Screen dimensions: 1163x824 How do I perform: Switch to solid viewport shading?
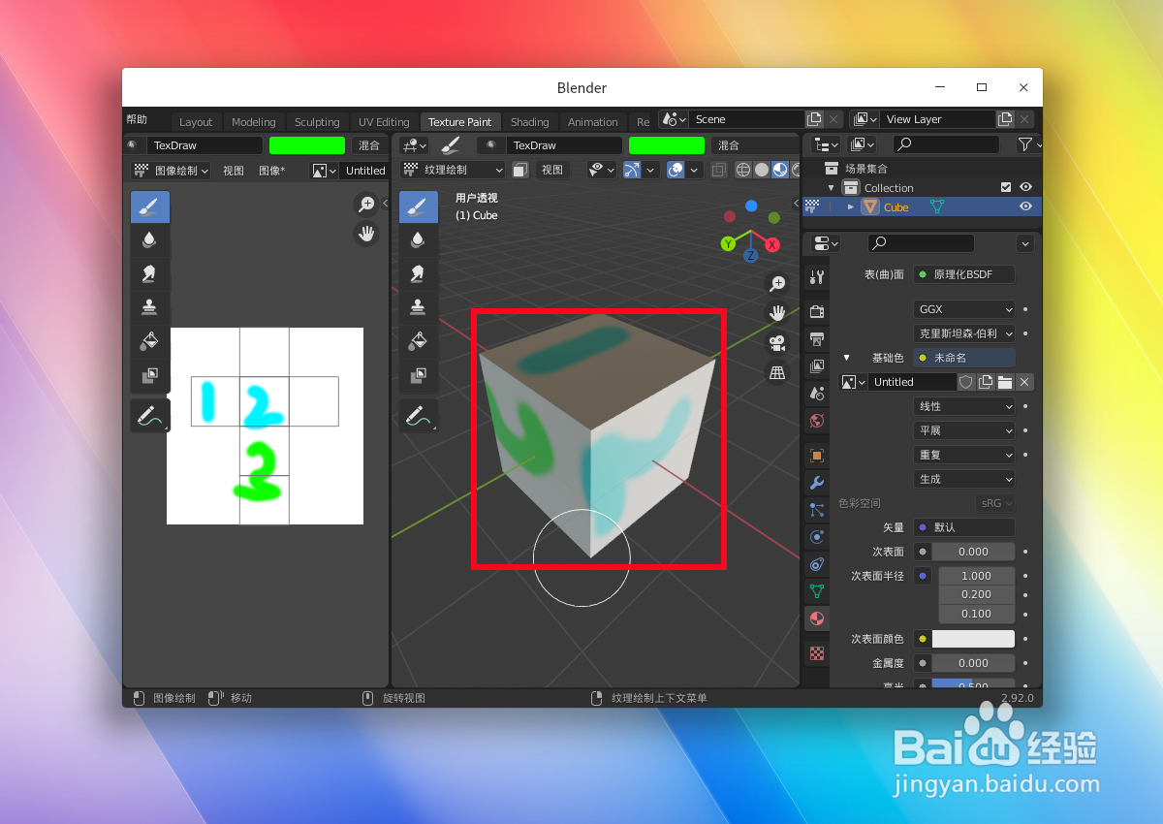(762, 170)
